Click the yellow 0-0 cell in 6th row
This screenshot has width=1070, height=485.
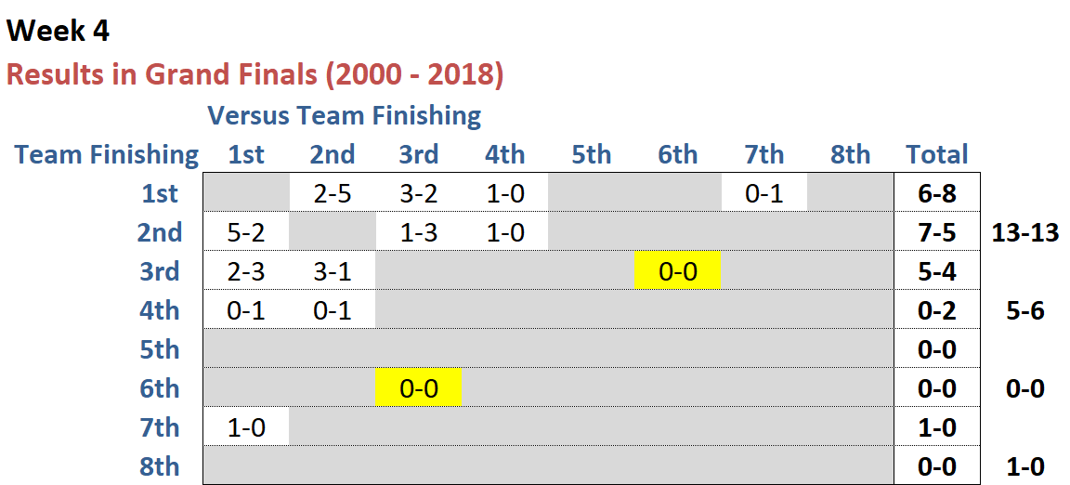[x=418, y=387]
